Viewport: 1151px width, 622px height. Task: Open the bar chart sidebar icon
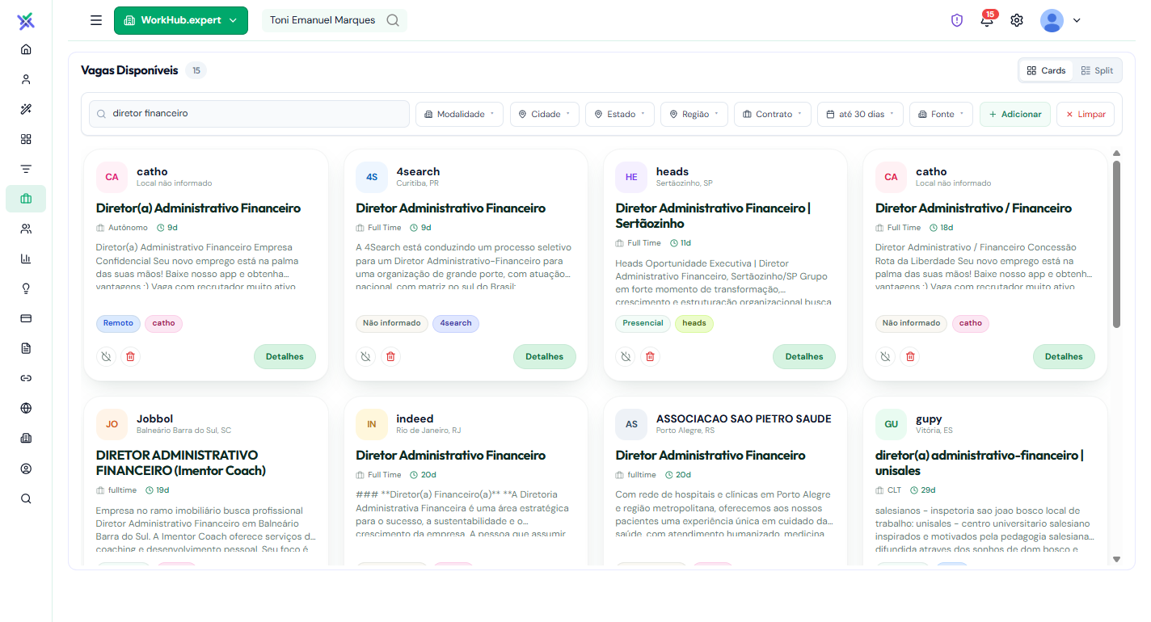[26, 258]
